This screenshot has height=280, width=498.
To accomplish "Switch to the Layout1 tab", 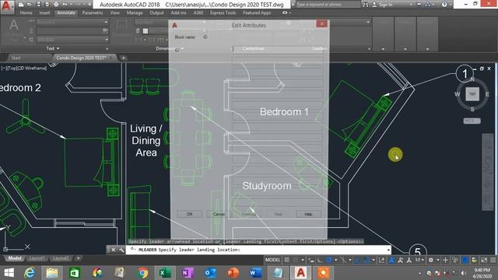I will [x=37, y=258].
